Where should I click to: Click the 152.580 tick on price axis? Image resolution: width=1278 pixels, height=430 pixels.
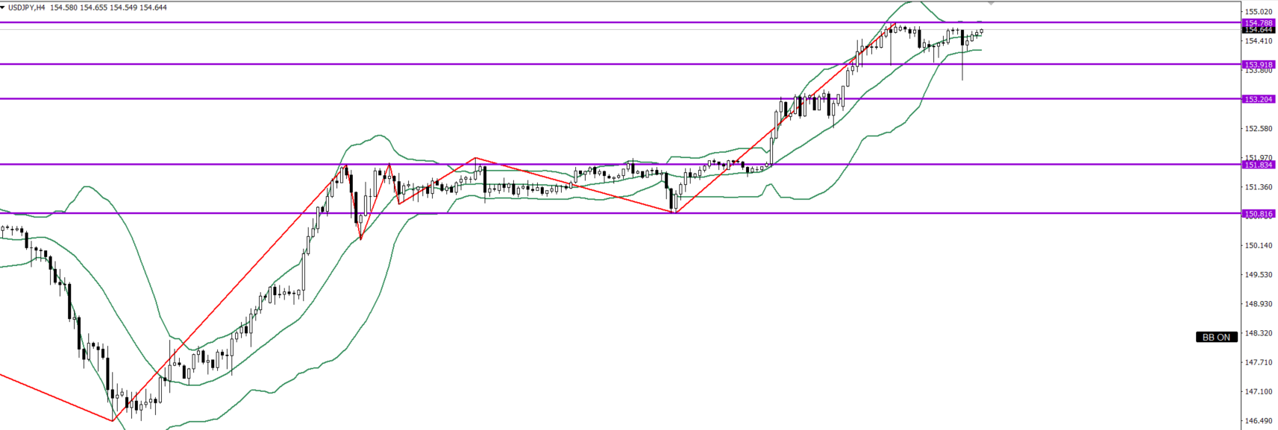click(x=1258, y=129)
